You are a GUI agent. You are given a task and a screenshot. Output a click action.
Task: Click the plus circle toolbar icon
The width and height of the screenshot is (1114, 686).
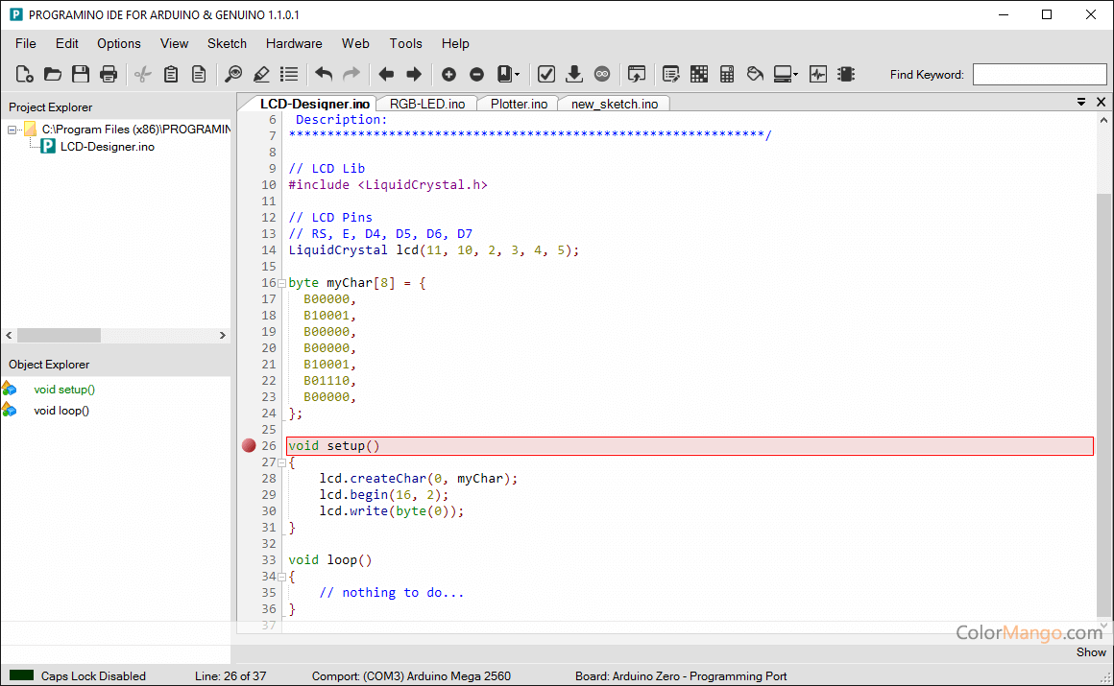tap(449, 74)
